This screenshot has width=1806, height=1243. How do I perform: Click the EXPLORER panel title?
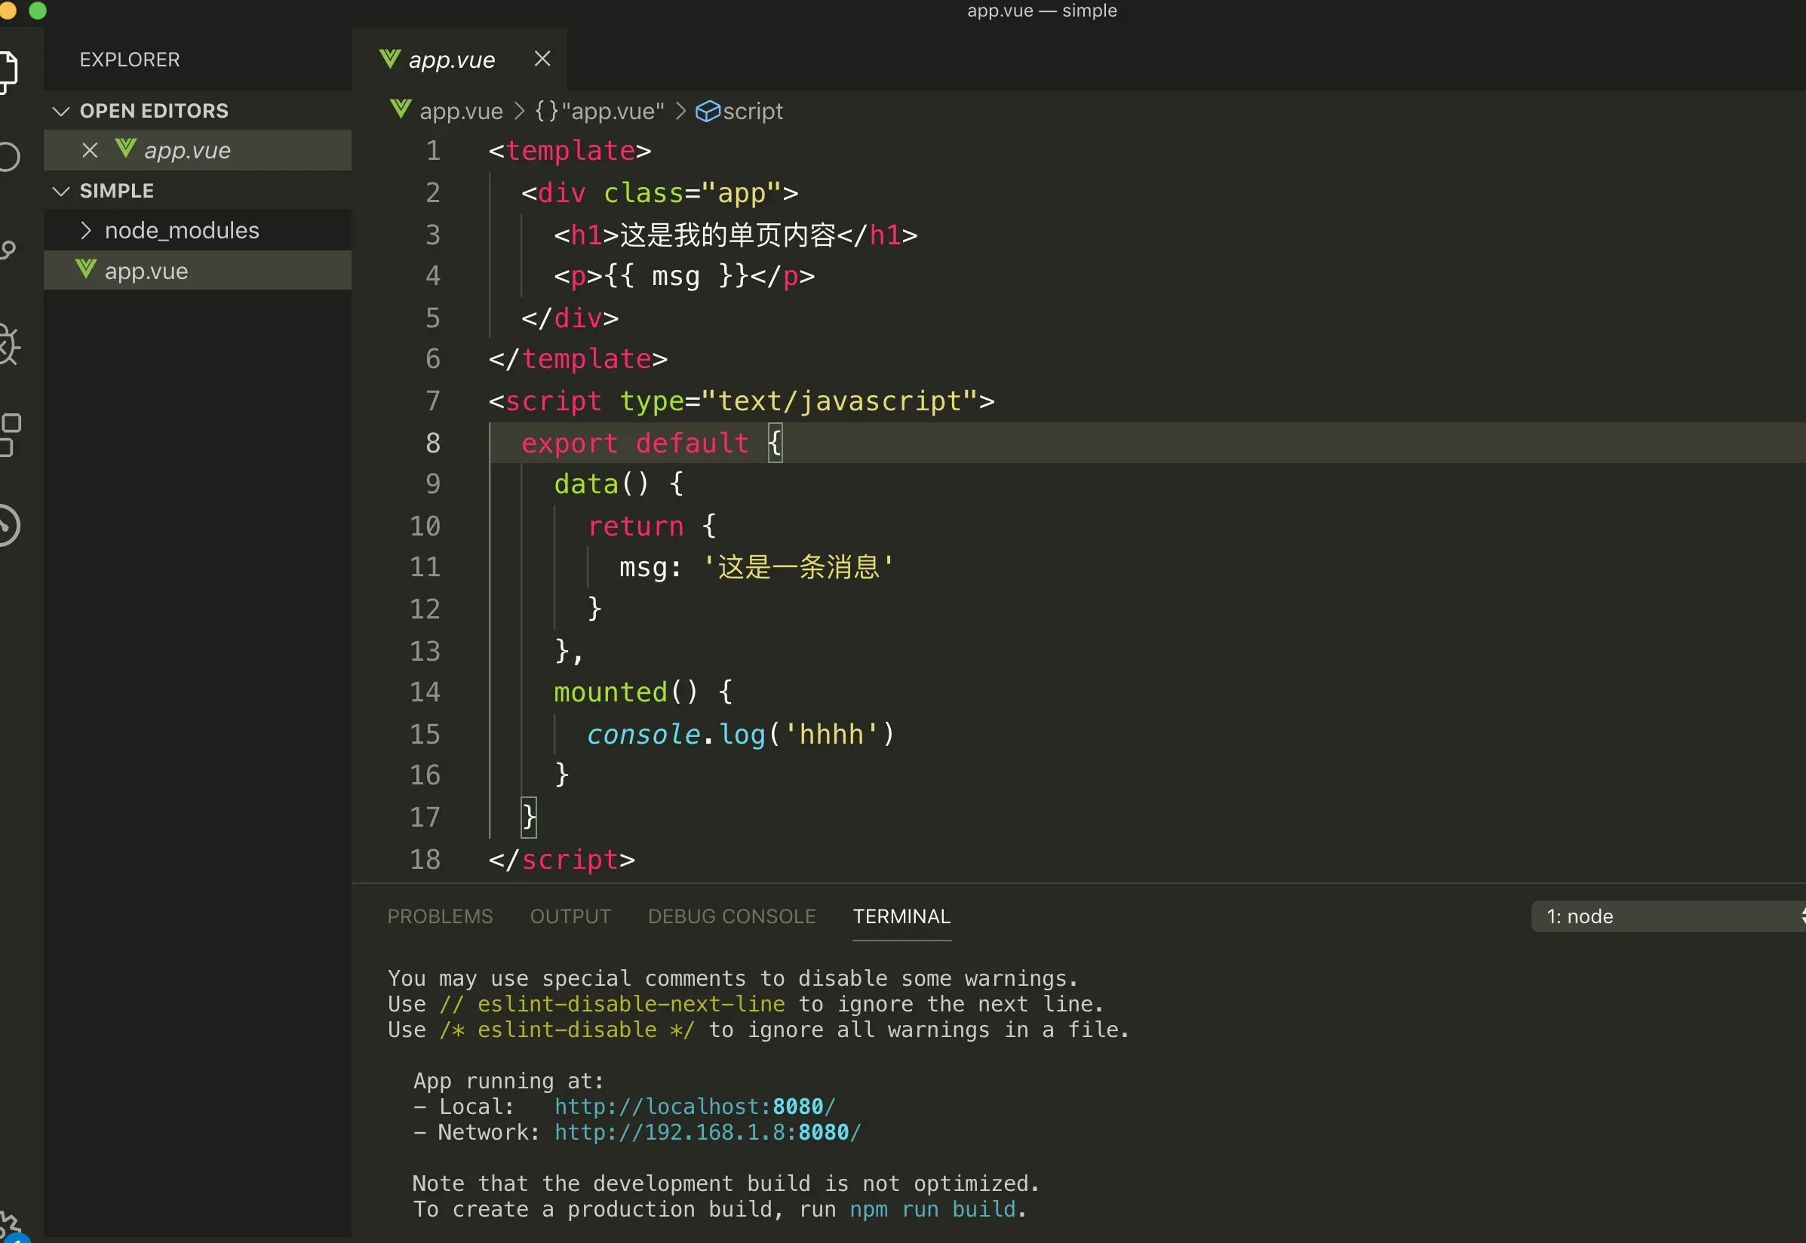(129, 60)
